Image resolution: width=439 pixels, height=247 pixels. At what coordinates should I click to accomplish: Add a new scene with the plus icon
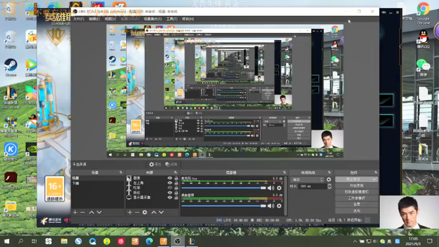pyautogui.click(x=75, y=212)
